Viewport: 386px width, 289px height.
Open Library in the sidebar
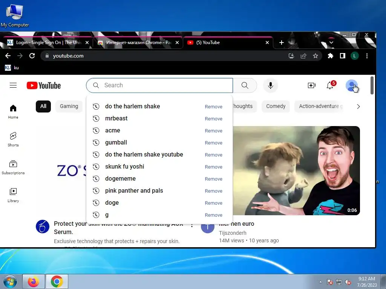[x=13, y=195]
